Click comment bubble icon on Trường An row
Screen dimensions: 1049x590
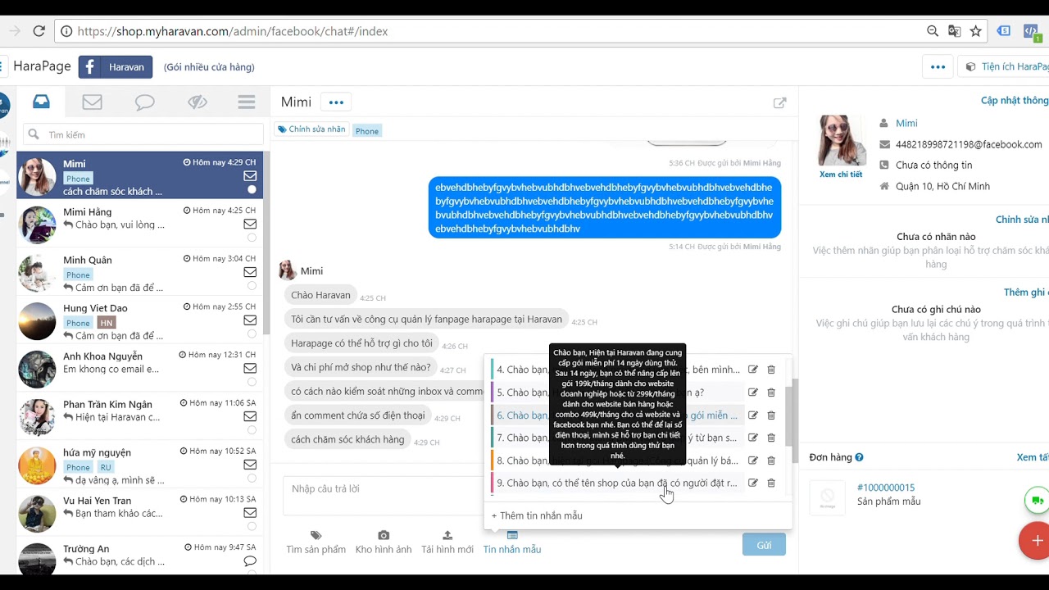[x=250, y=561]
